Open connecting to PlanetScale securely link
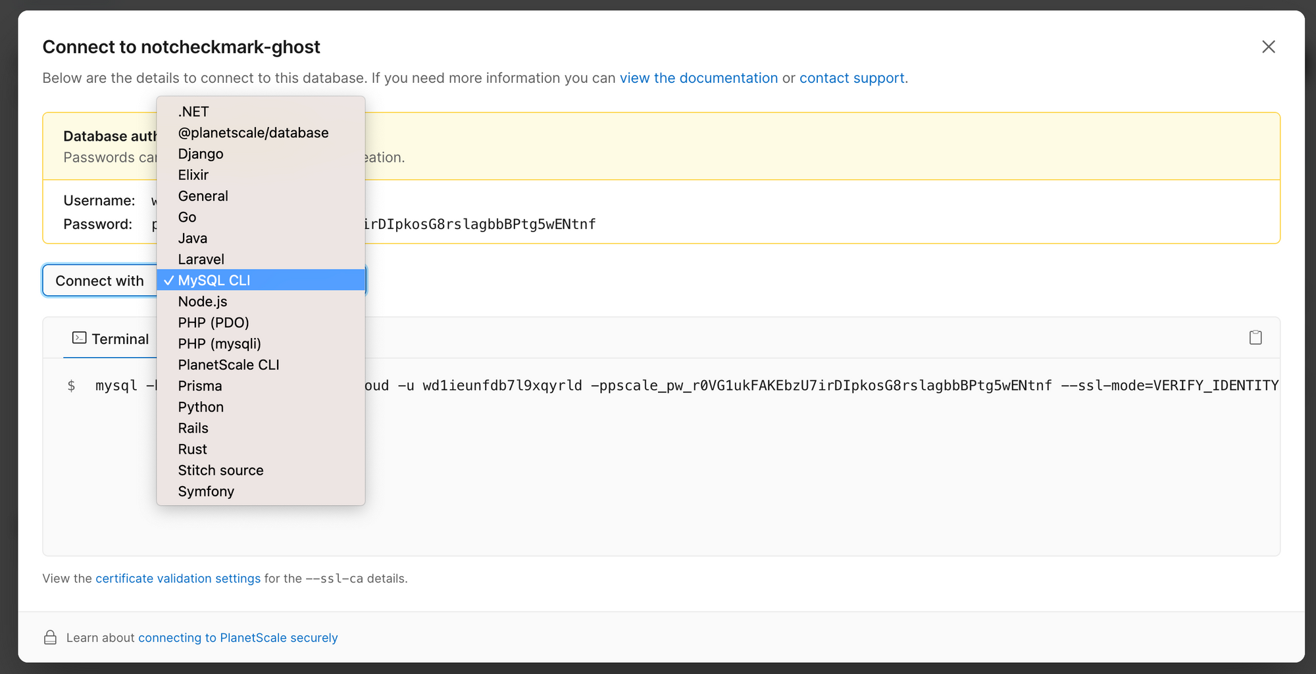1316x674 pixels. tap(238, 638)
